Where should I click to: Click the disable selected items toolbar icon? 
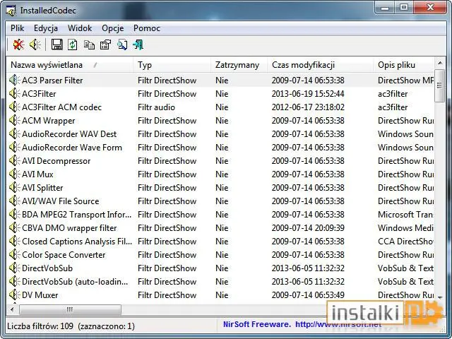(x=18, y=44)
